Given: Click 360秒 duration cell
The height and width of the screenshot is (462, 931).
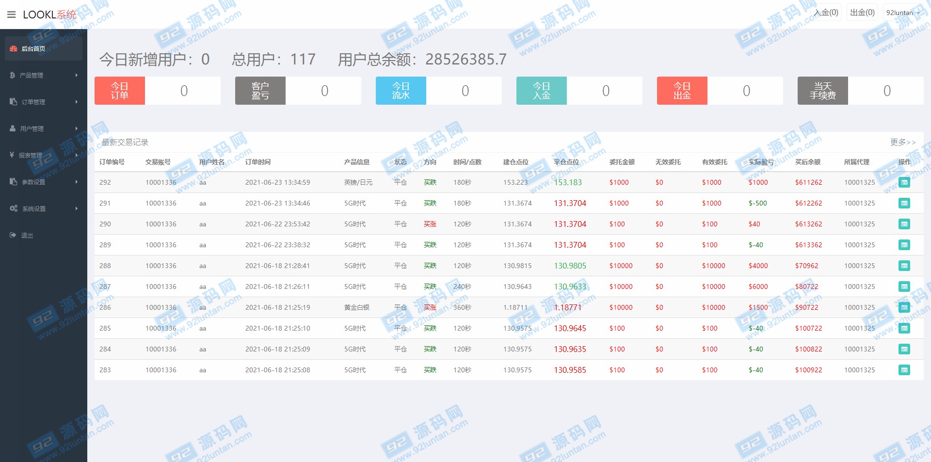Looking at the screenshot, I should [462, 307].
